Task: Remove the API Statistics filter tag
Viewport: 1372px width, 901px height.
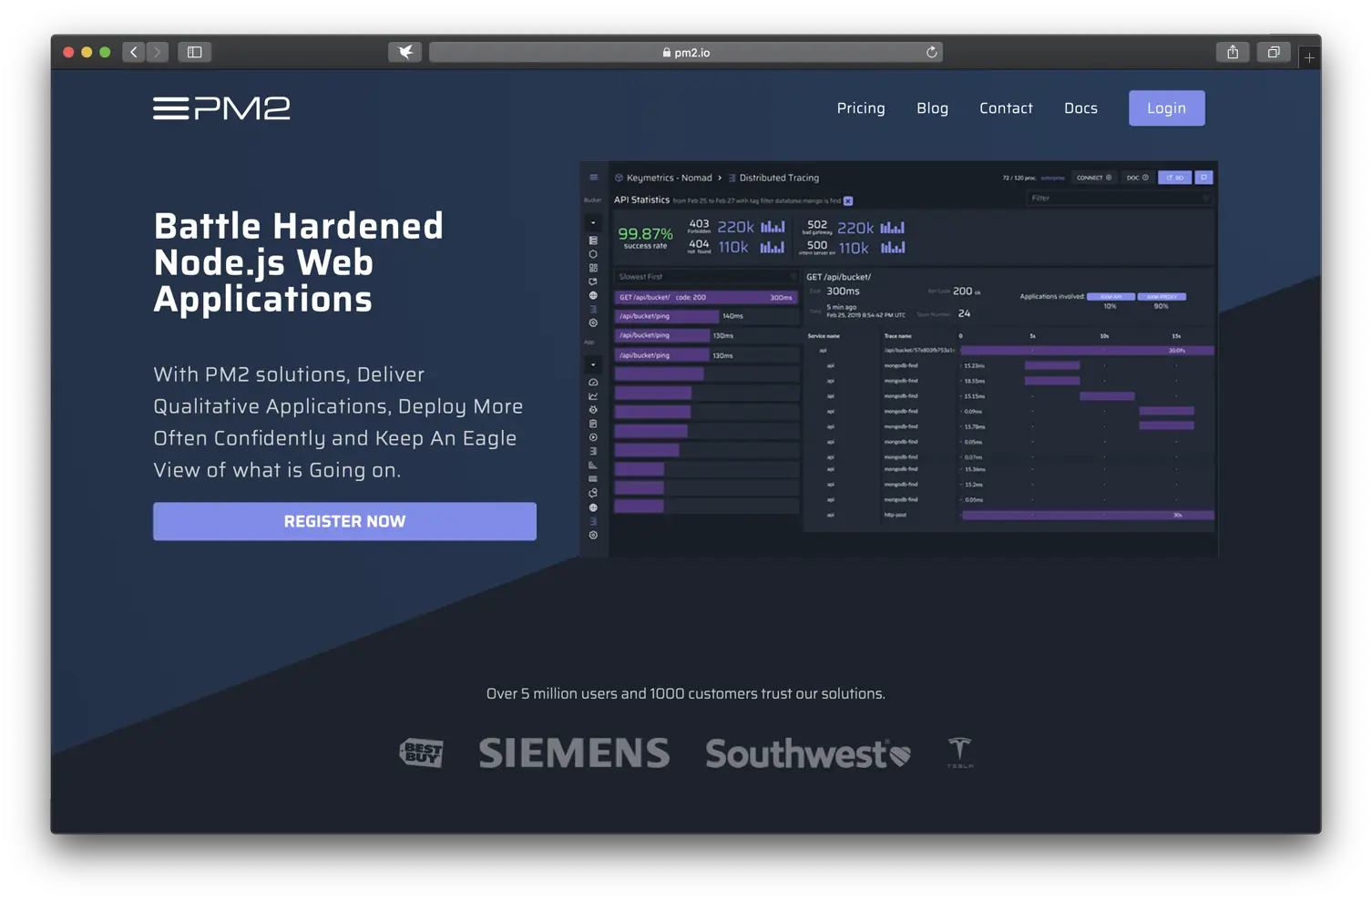Action: [848, 200]
